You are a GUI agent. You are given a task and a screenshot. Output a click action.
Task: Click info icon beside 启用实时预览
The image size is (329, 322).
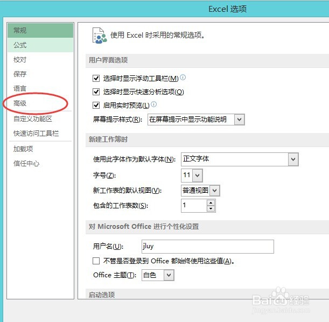click(x=154, y=104)
